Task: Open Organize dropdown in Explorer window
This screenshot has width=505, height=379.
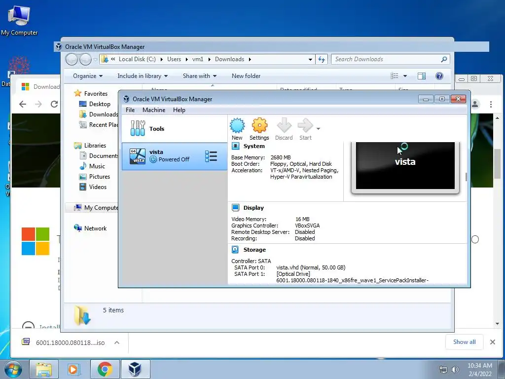Action: click(88, 76)
